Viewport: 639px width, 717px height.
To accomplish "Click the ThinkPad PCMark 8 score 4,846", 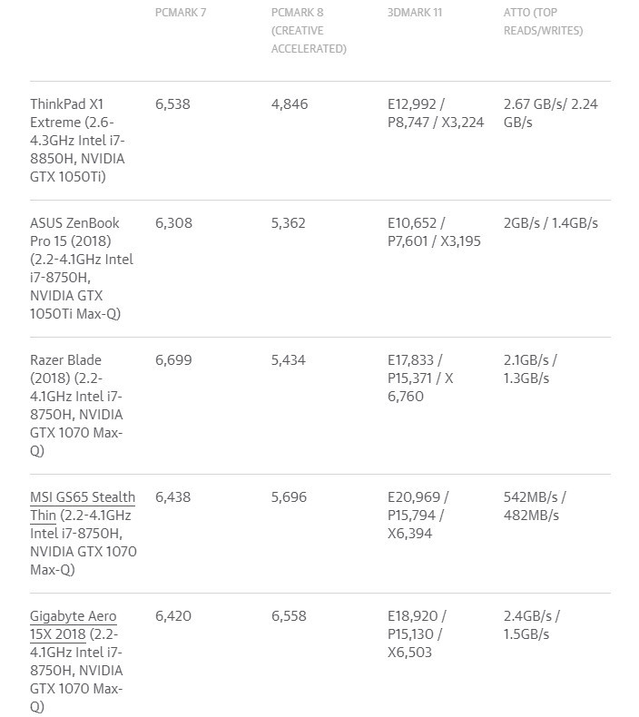I will (x=290, y=104).
